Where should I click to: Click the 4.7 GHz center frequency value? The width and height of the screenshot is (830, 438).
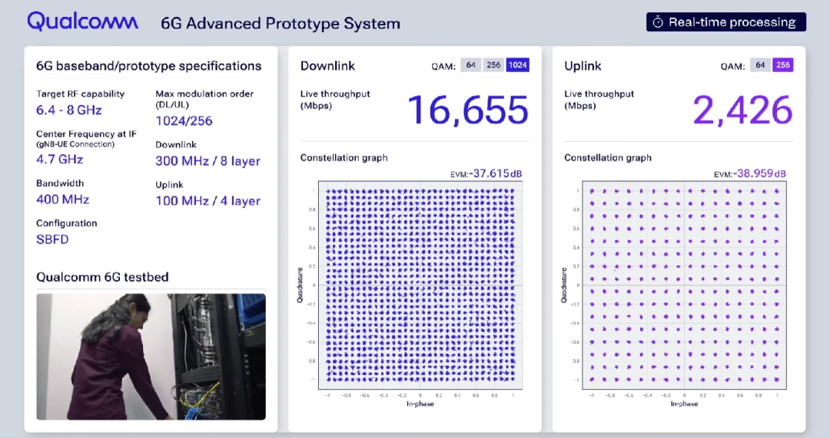tap(60, 159)
